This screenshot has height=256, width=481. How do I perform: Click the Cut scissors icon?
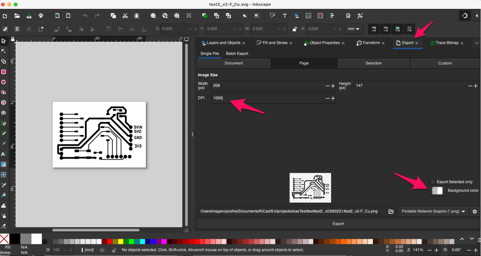[x=125, y=16]
